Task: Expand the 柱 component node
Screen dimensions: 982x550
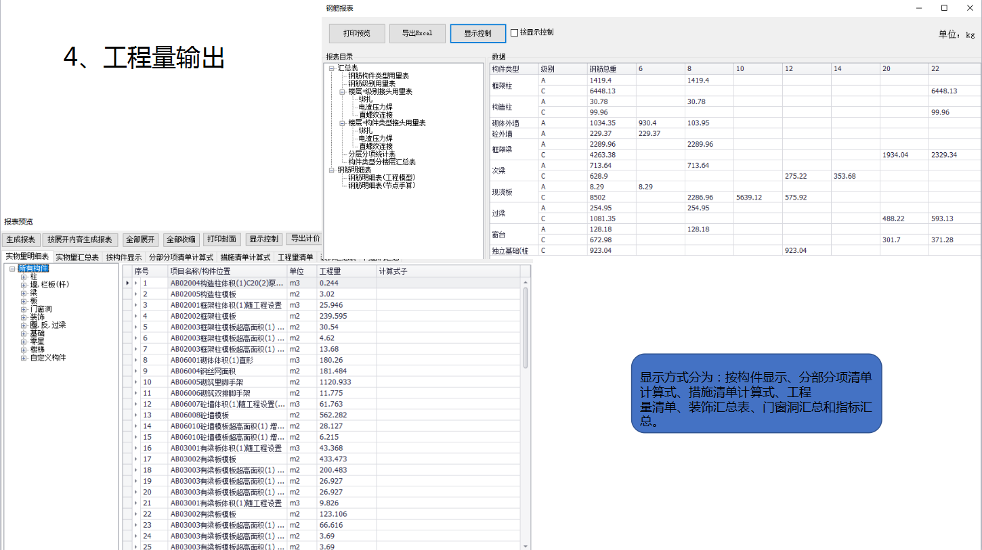Action: click(x=24, y=277)
